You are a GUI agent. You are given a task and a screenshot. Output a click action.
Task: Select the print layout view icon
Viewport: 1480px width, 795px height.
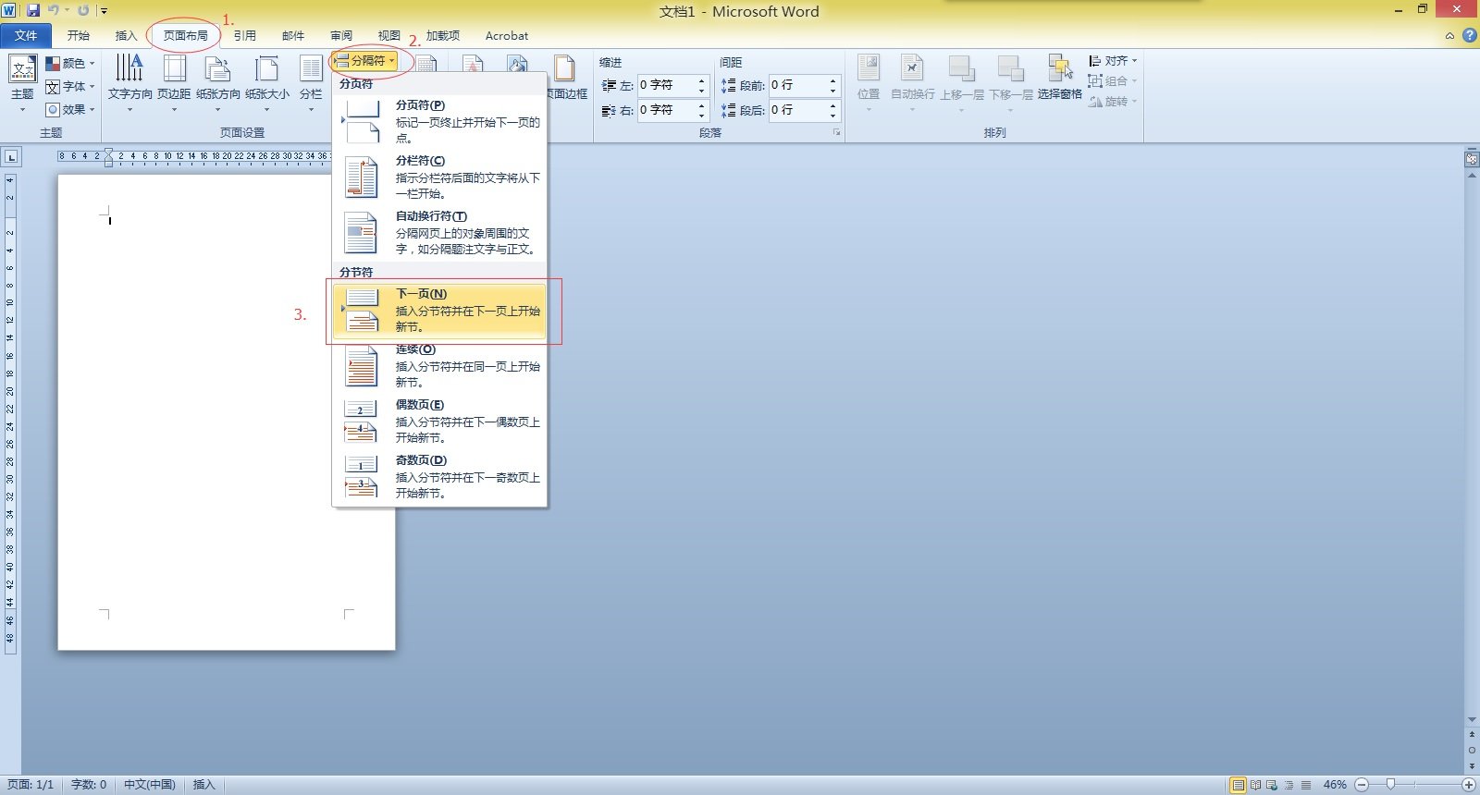(1238, 785)
